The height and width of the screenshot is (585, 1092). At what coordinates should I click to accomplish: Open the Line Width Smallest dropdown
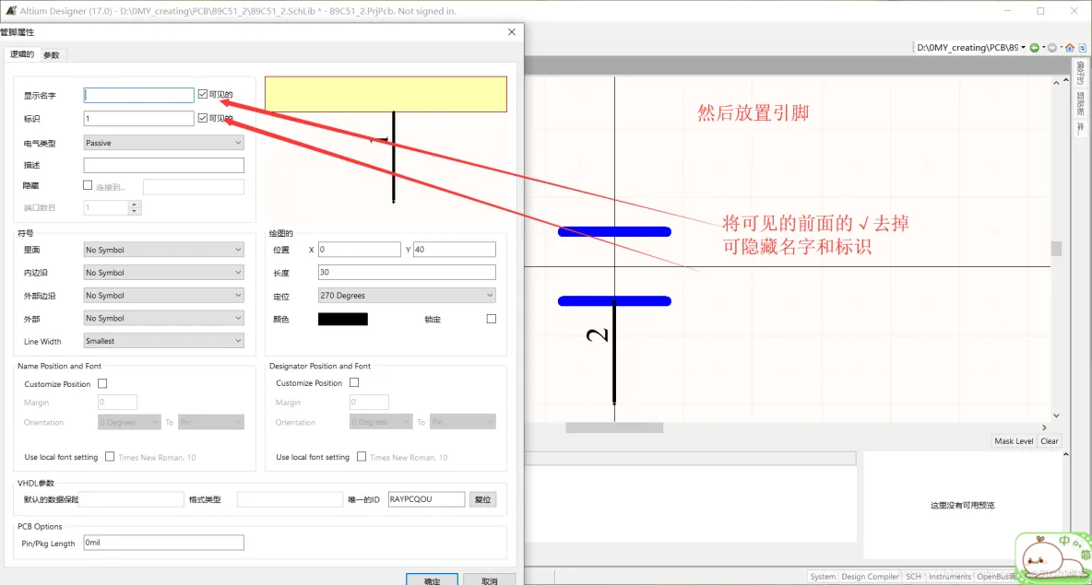click(163, 341)
